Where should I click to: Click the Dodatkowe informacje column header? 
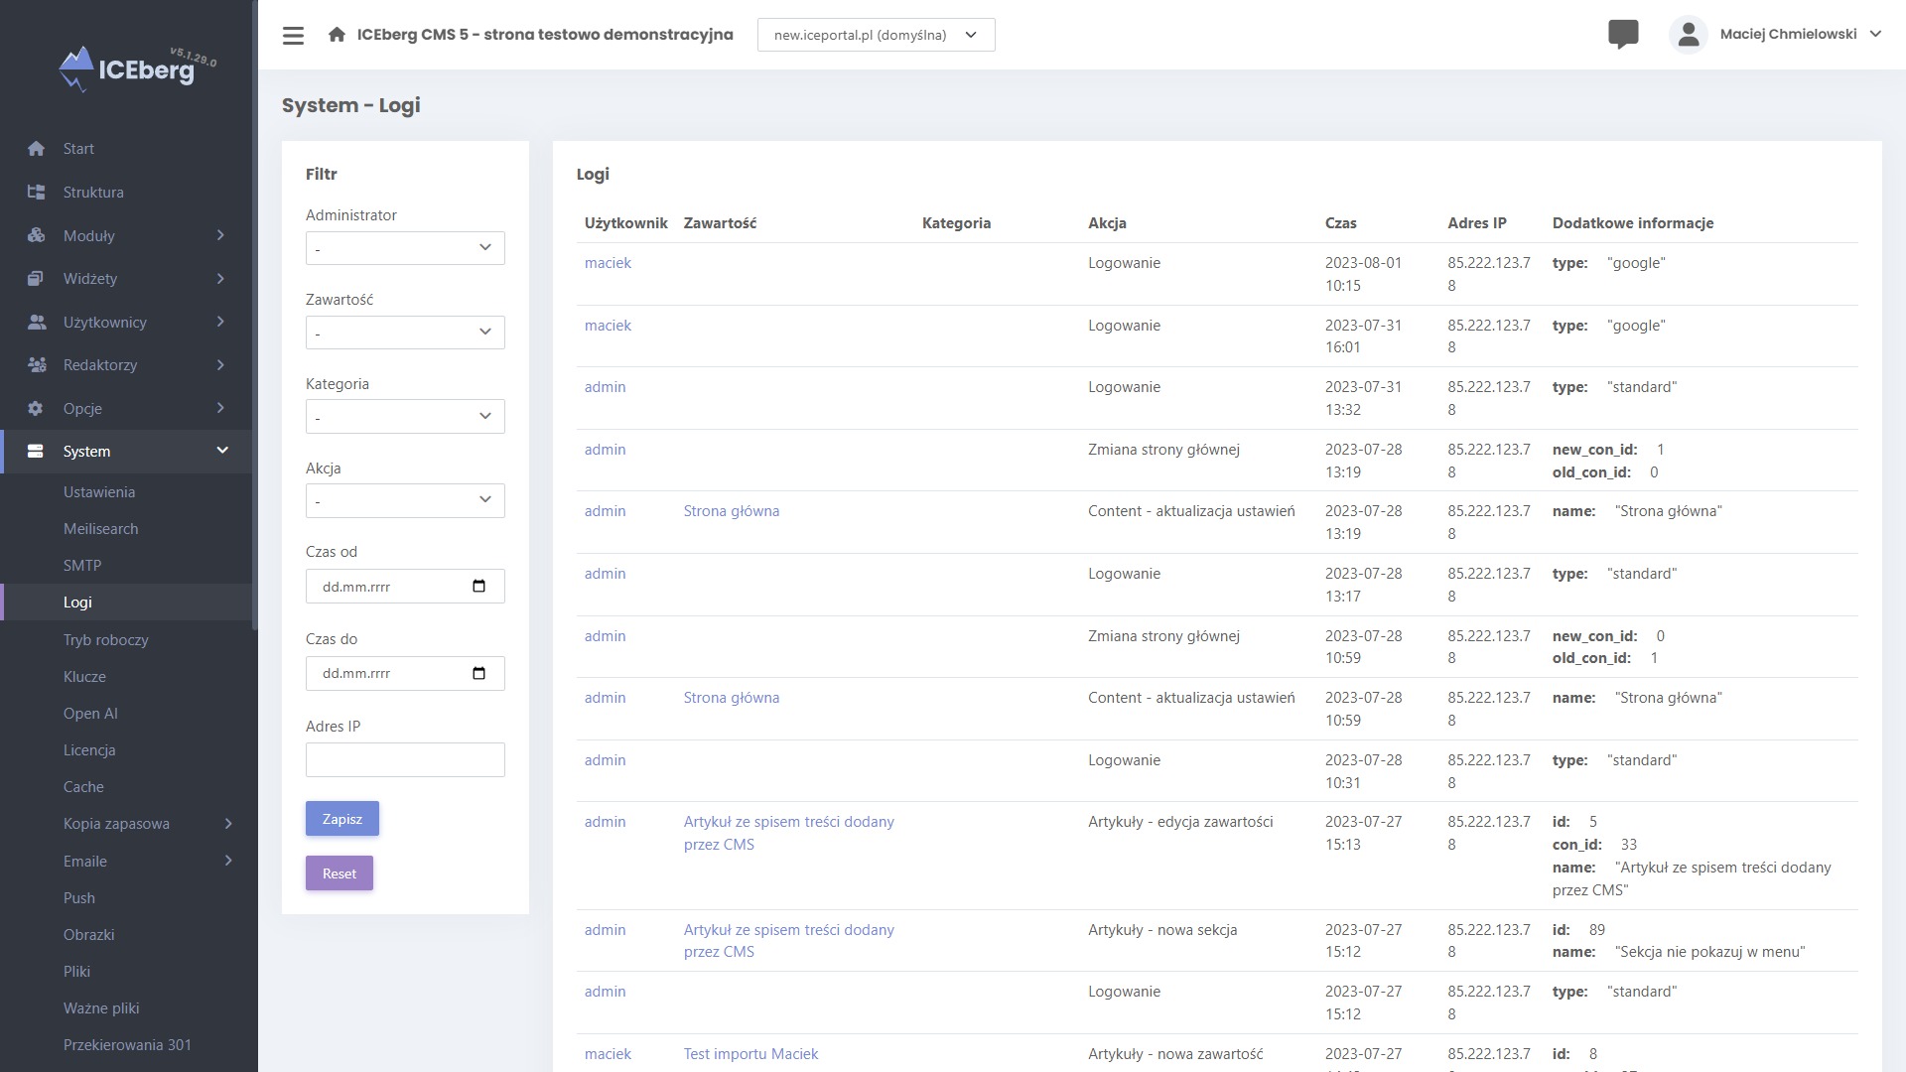[x=1633, y=223]
